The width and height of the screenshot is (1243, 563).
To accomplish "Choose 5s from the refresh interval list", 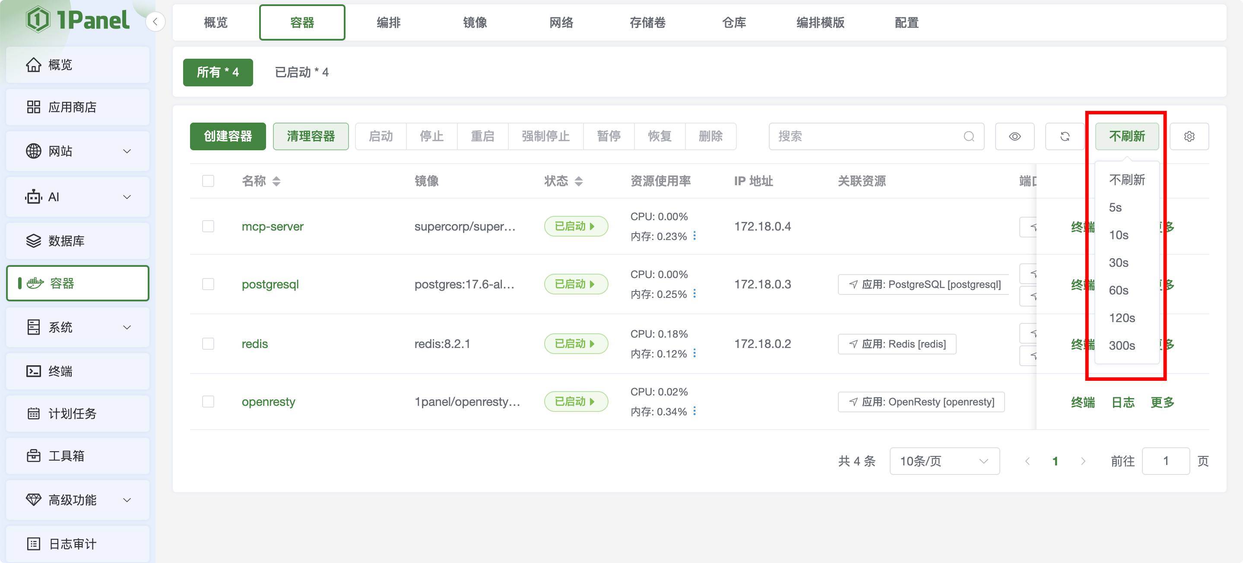I will tap(1127, 207).
